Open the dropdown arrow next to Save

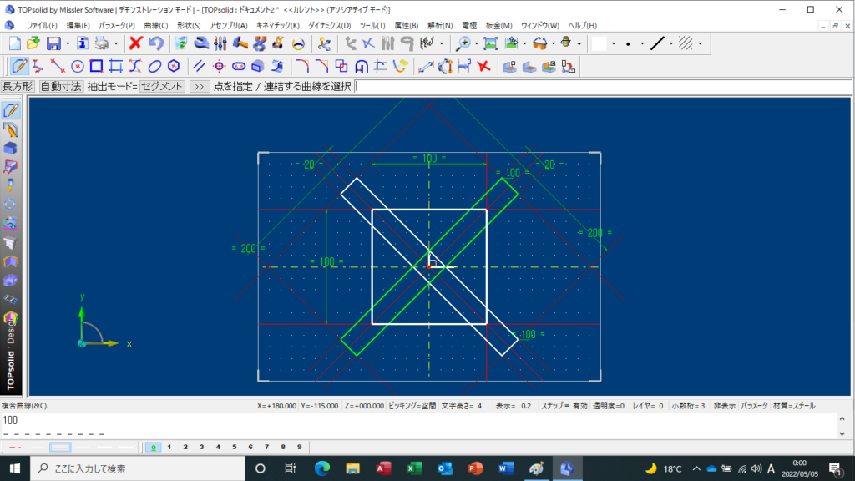[x=68, y=43]
